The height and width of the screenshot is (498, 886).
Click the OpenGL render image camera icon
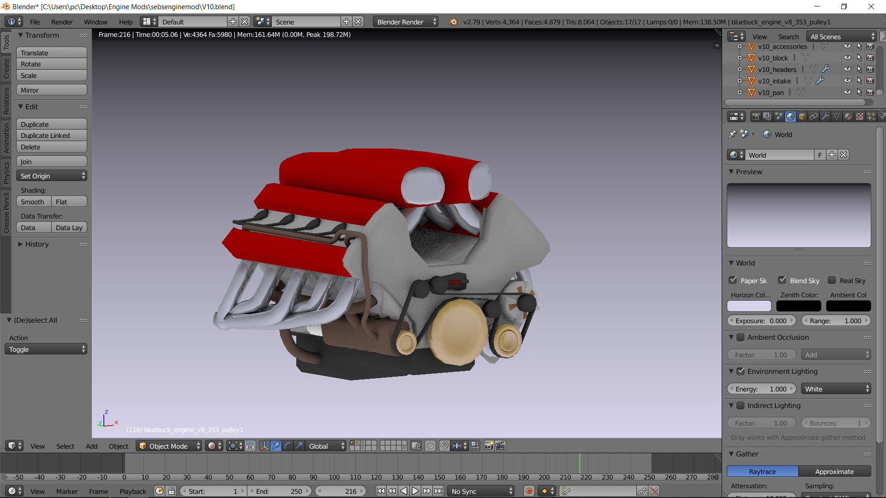pos(489,446)
